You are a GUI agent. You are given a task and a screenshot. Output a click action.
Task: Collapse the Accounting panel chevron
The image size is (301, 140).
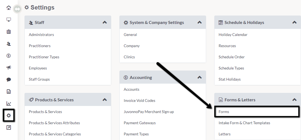pos(200,77)
